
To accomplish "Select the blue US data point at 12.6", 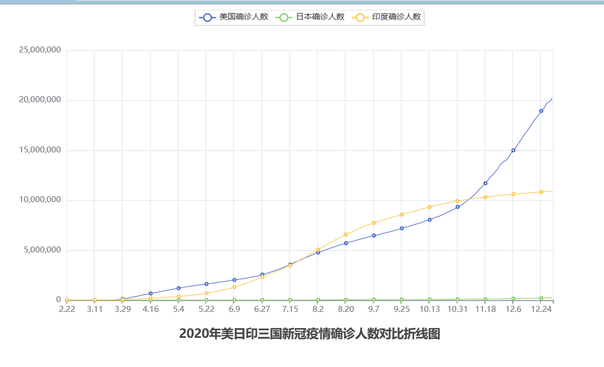I will pos(513,150).
